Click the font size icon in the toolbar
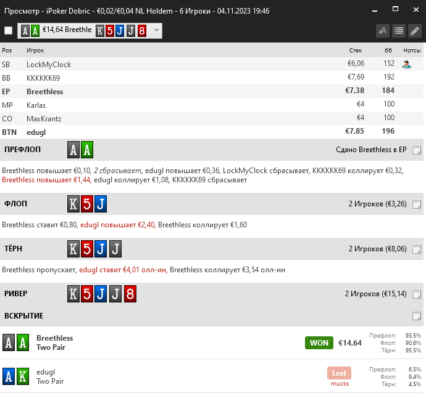The image size is (426, 401). point(383,31)
